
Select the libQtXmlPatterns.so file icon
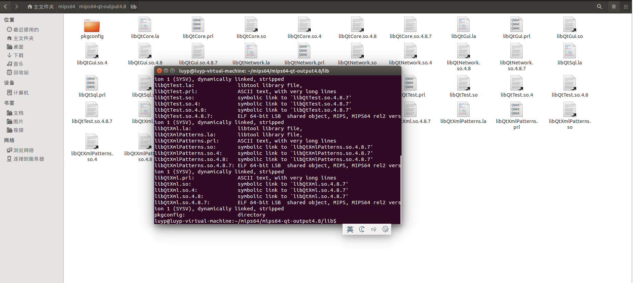tap(570, 109)
